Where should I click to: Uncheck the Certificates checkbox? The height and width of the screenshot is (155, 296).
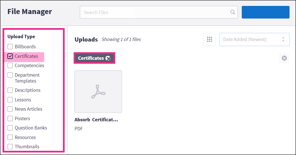[10, 56]
